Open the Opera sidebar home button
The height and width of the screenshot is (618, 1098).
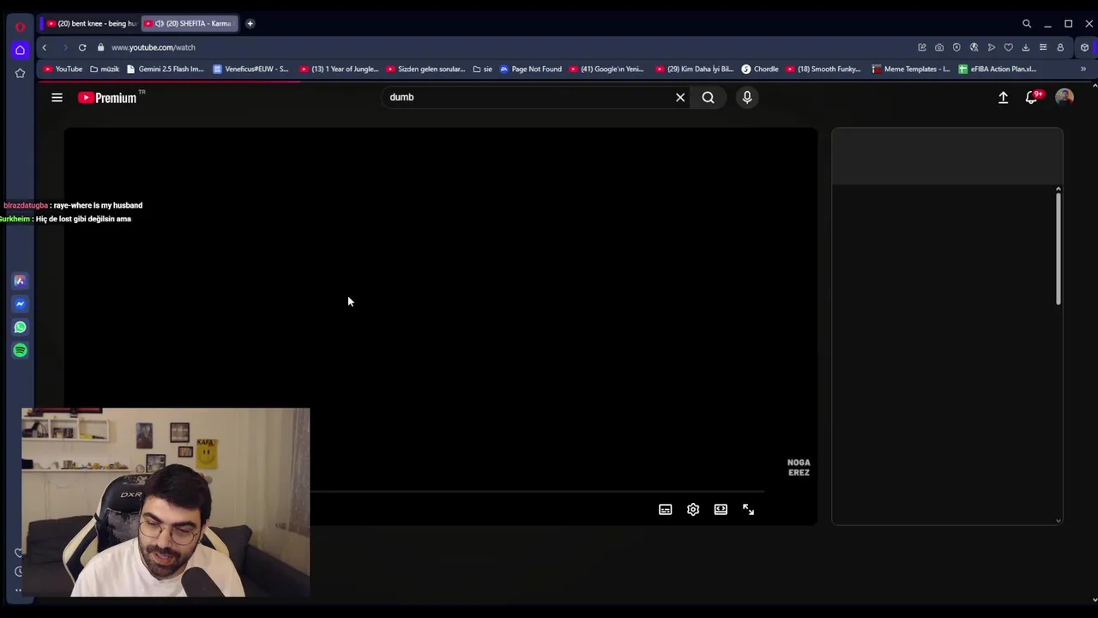point(20,51)
